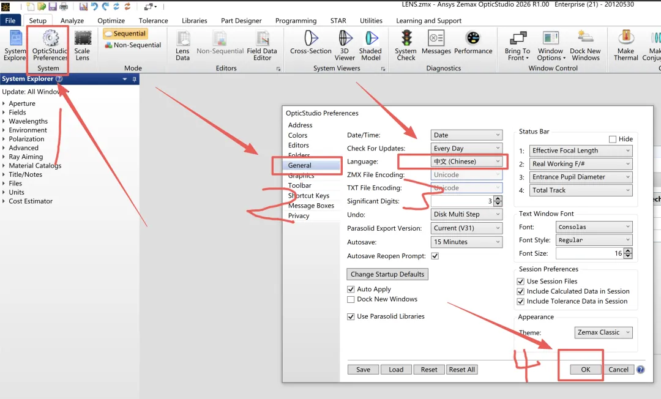Image resolution: width=661 pixels, height=399 pixels.
Task: Open OpticStudio Preferences gear icon
Action: pos(50,45)
